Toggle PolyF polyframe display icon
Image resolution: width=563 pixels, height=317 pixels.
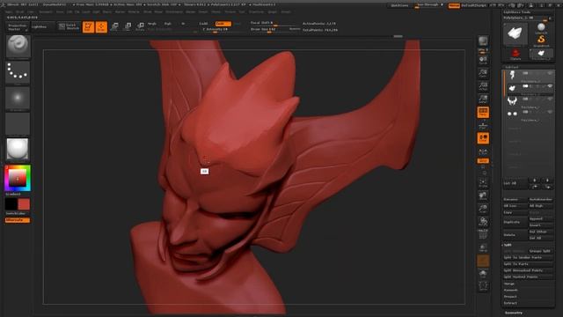[483, 234]
